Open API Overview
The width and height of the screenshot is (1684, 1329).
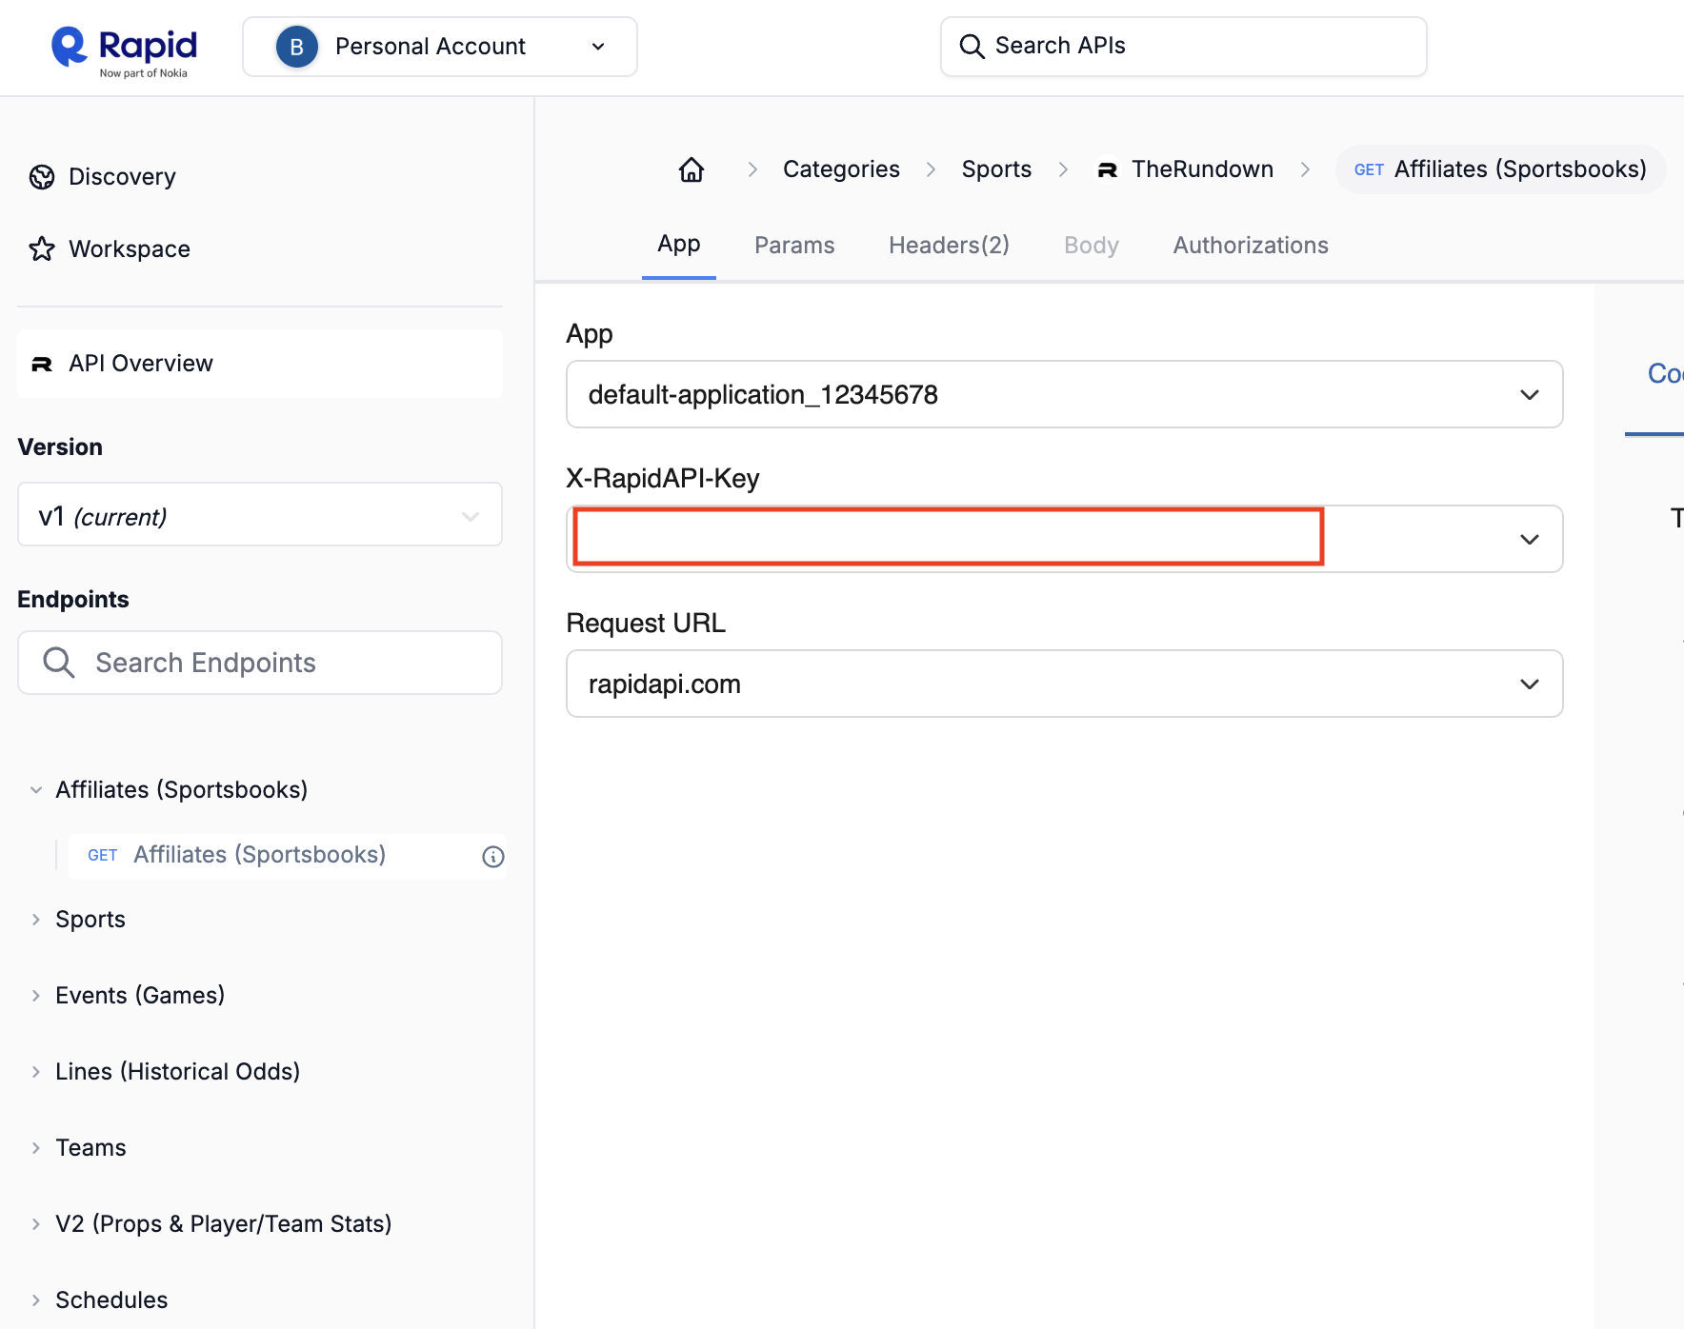(260, 364)
